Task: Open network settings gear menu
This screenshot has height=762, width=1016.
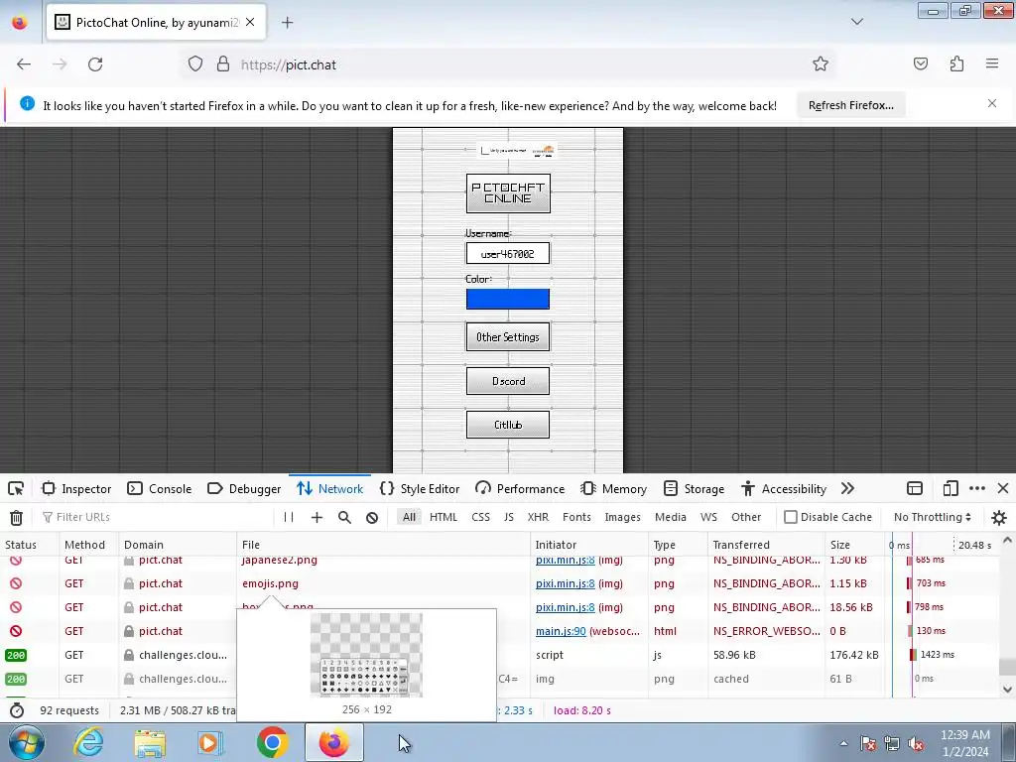Action: (x=999, y=517)
